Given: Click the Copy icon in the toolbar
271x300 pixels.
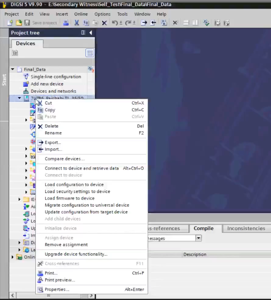Looking at the screenshot, I should pos(86,23).
